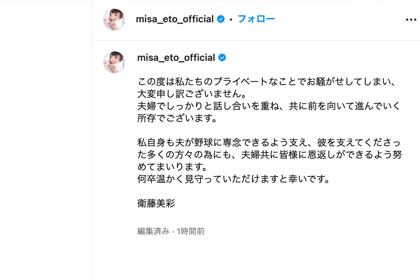
Task: Open the post timestamp 1時間前
Action: [190, 231]
